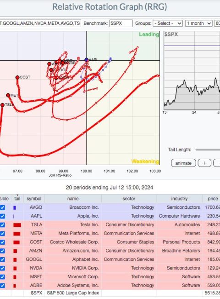Toggle the NVDA visibility checkbox
This screenshot has width=220, height=299.
coord(2,268)
